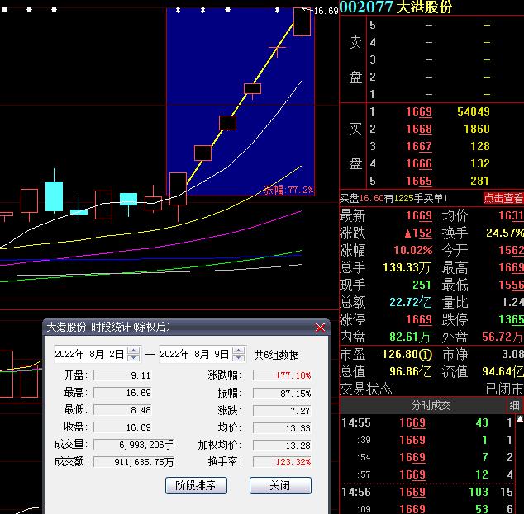This screenshot has width=524, height=514.
Task: Open the 细 detail tab beside 分时成交
Action: tap(514, 405)
